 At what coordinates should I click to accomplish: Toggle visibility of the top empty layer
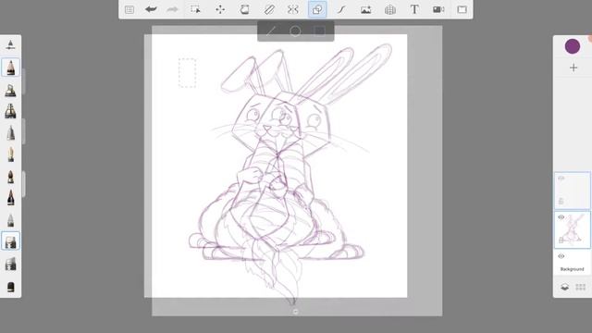(561, 179)
